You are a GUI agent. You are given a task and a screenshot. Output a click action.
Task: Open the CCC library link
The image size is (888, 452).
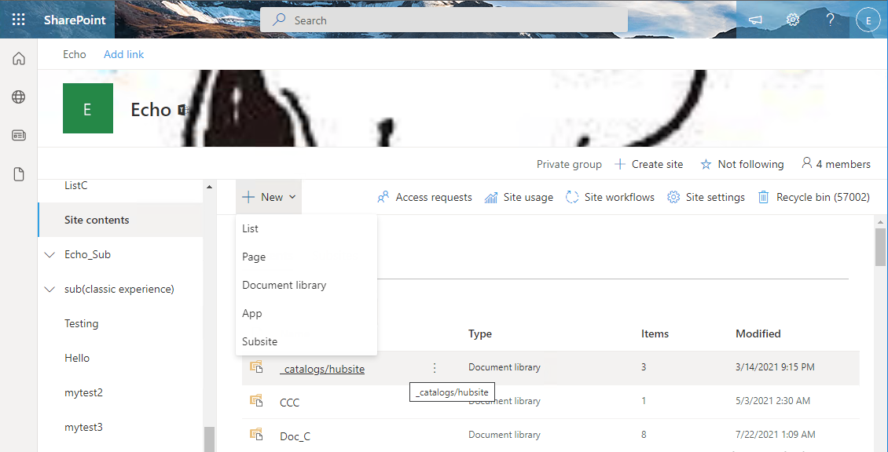(x=289, y=403)
